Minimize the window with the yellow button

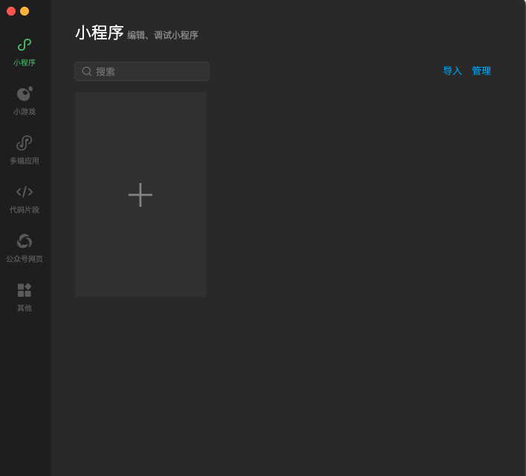pyautogui.click(x=25, y=11)
